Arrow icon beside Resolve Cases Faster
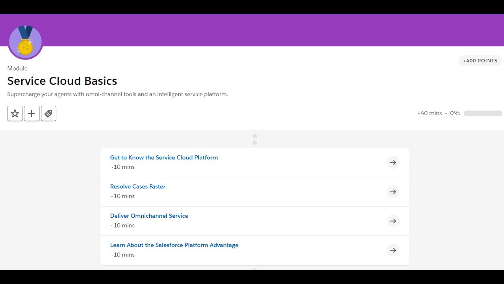This screenshot has height=284, width=504. tap(393, 192)
